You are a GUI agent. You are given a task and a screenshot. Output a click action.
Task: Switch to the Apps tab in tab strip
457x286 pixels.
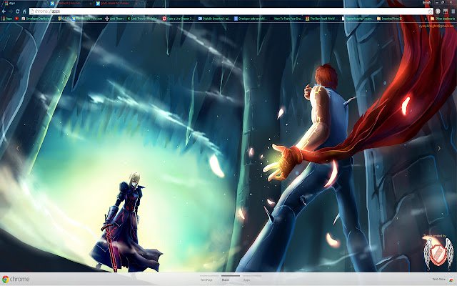(x=24, y=3)
